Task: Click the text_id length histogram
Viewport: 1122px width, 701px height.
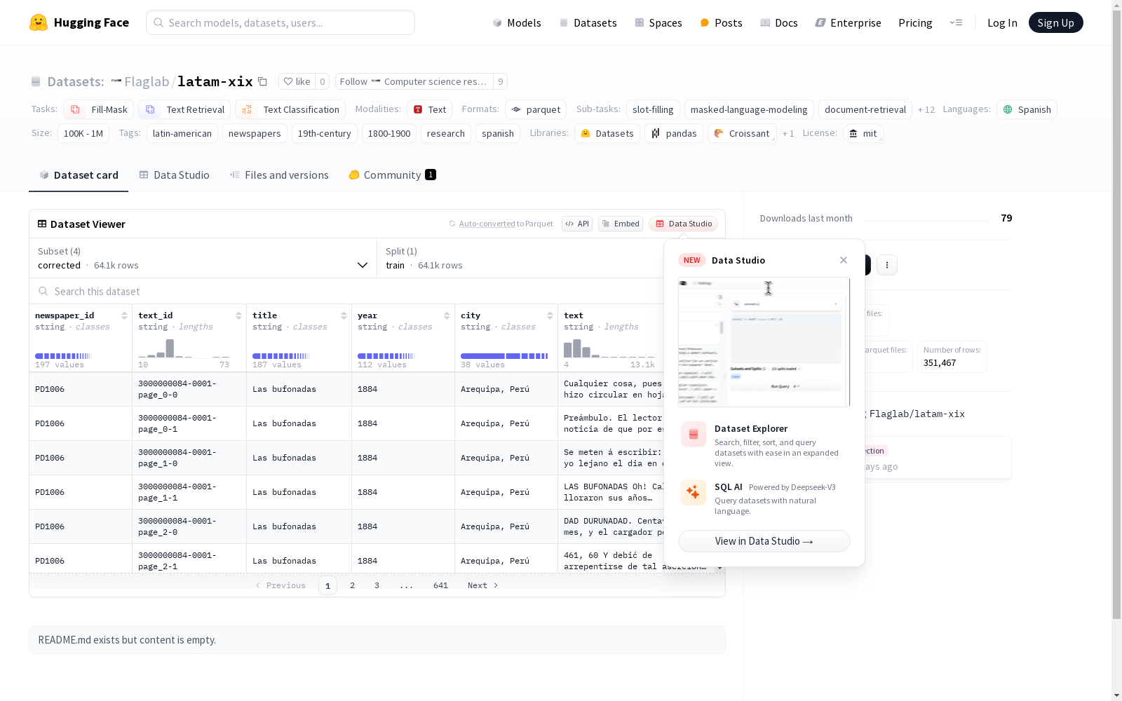Action: (184, 348)
